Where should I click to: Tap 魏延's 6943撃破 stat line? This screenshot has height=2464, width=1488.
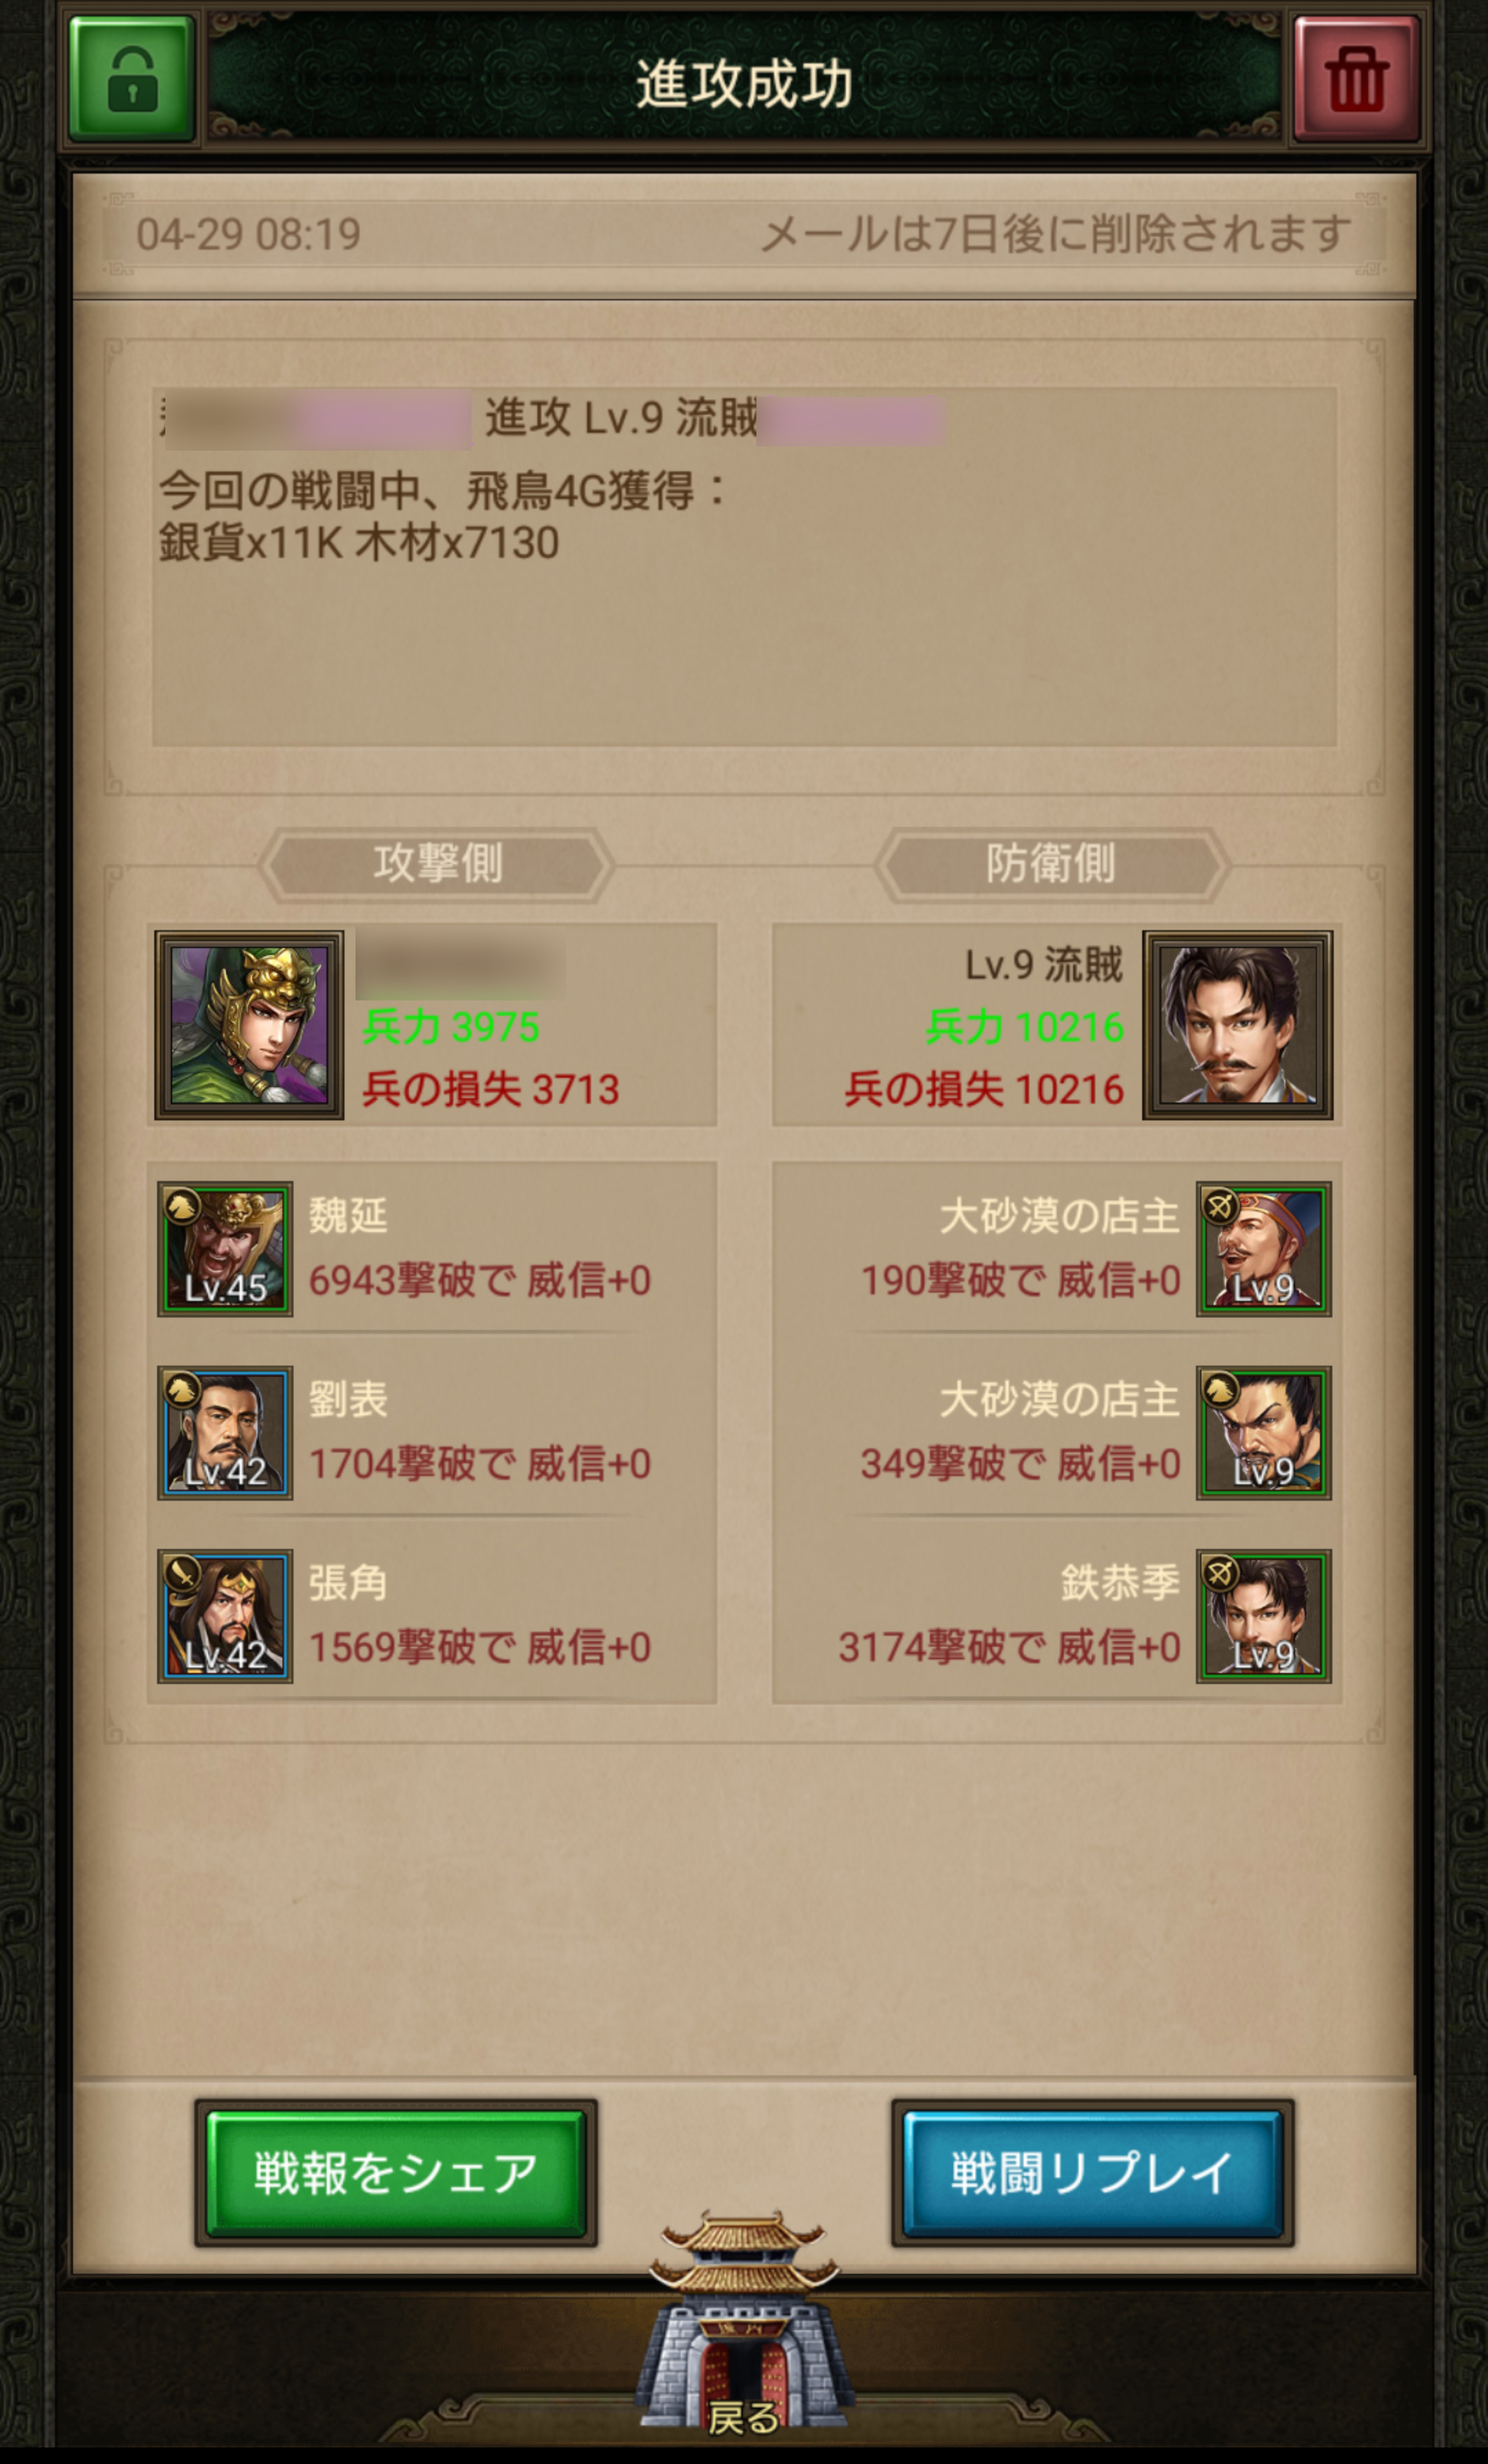[480, 1281]
